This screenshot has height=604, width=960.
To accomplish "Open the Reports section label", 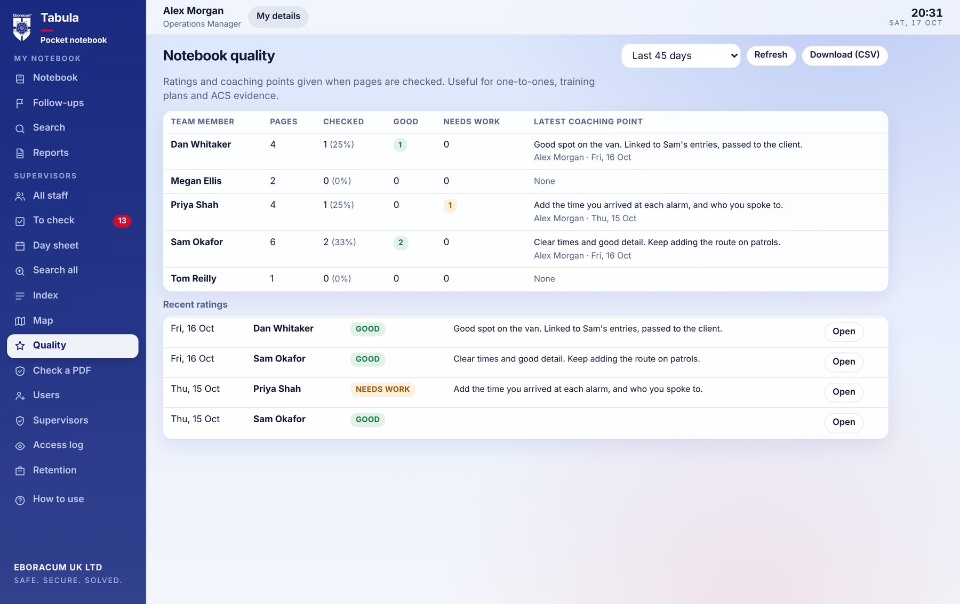I will [x=51, y=152].
